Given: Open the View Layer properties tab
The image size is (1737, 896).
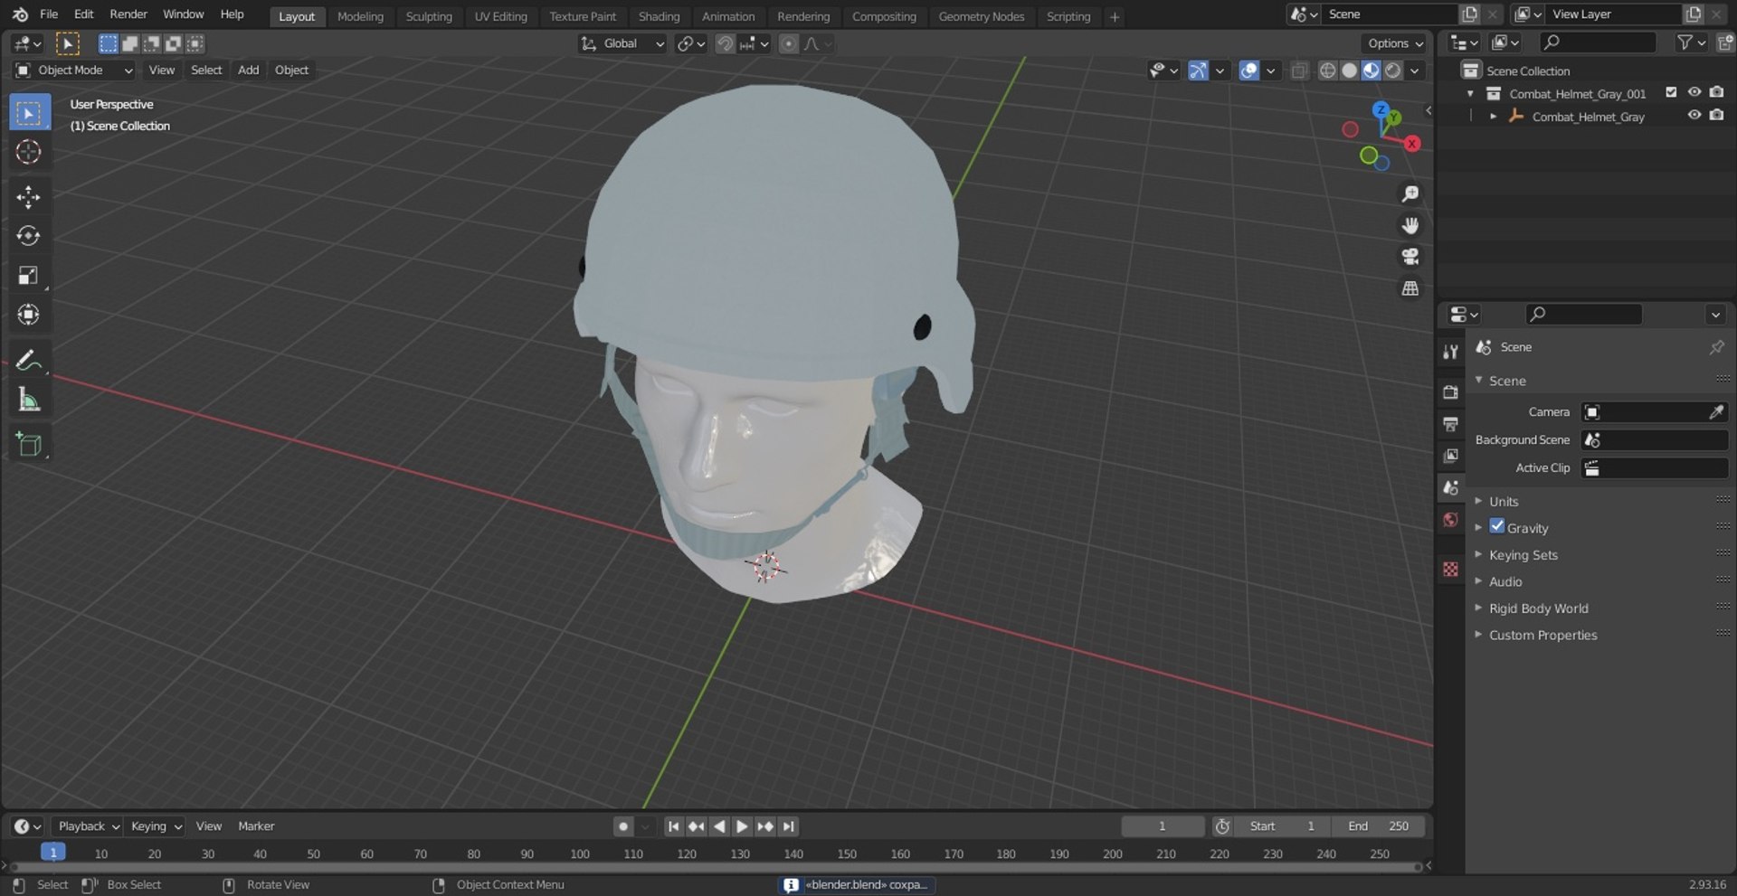Looking at the screenshot, I should 1450,456.
